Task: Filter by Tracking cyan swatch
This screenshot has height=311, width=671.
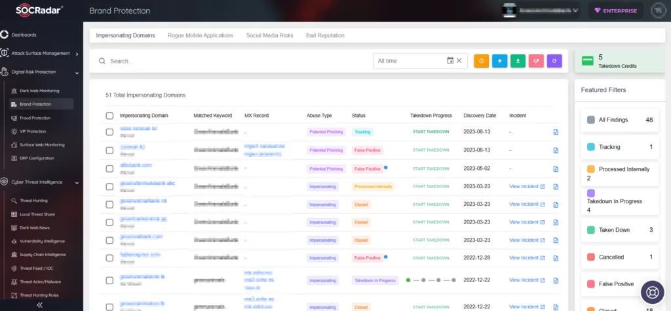Action: point(591,147)
